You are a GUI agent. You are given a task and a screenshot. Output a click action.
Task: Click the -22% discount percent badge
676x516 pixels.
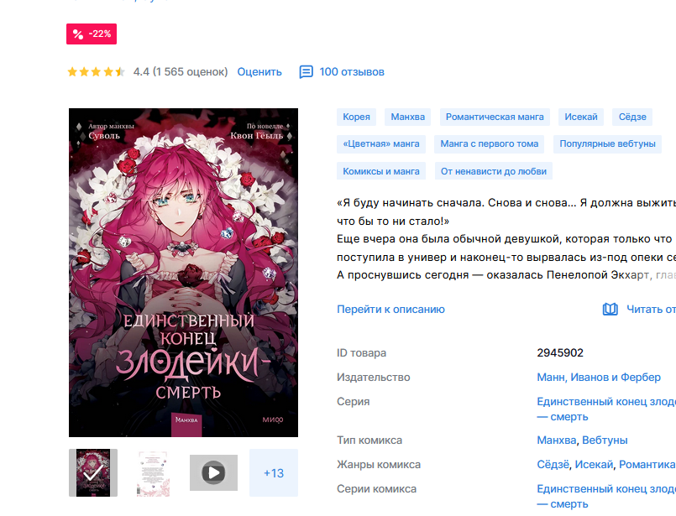click(92, 34)
